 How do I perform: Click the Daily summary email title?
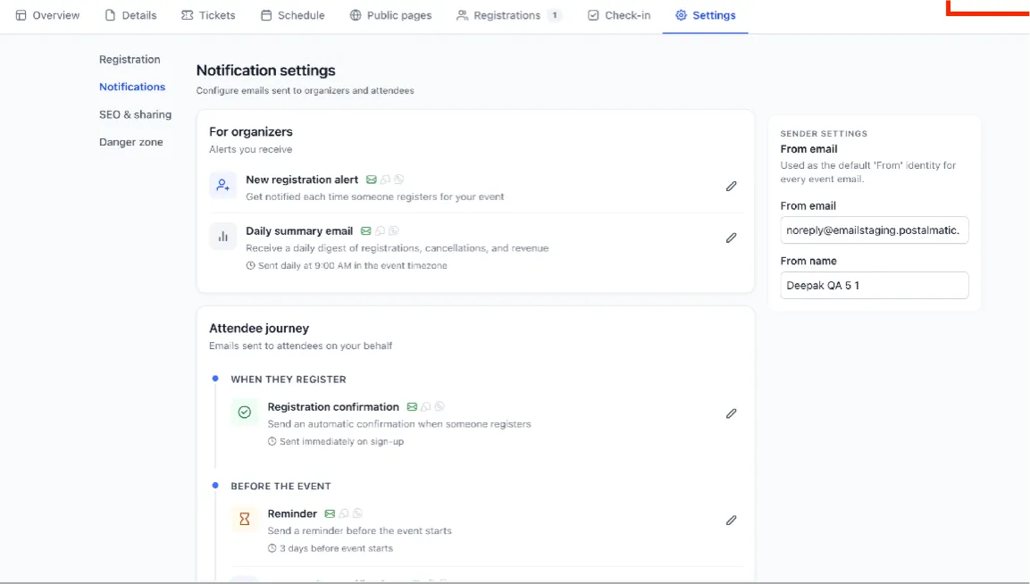click(x=299, y=230)
